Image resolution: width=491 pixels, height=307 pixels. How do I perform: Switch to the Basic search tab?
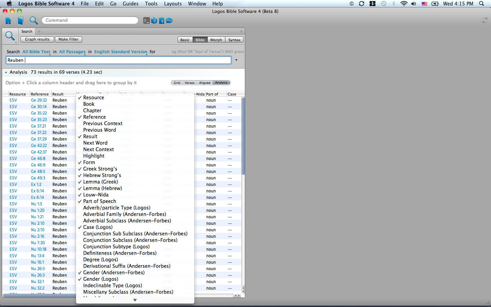click(x=185, y=40)
